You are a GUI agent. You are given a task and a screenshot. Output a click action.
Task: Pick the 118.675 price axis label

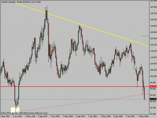(x=153, y=51)
